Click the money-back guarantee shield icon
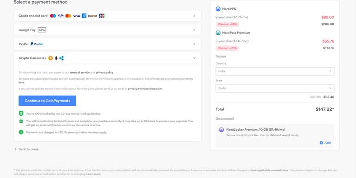This screenshot has width=356, height=178. [x=21, y=114]
